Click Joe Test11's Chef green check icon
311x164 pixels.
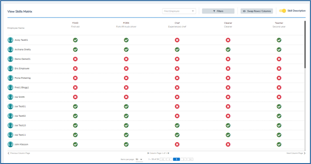pos(177,135)
